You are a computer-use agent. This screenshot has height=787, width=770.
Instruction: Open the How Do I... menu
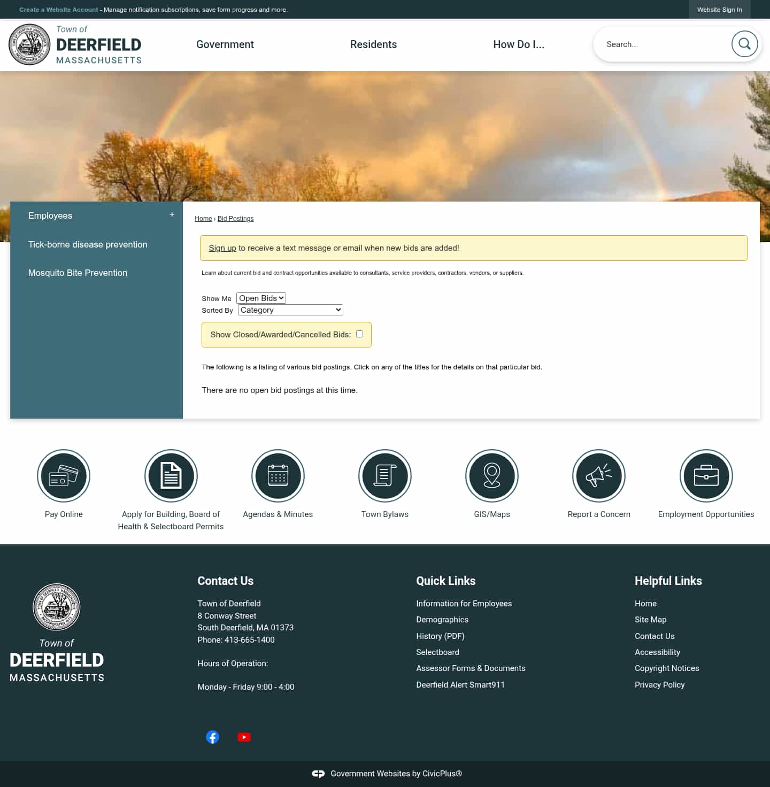(519, 44)
